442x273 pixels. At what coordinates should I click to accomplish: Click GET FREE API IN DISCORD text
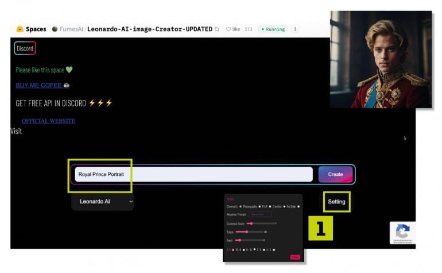click(x=51, y=103)
